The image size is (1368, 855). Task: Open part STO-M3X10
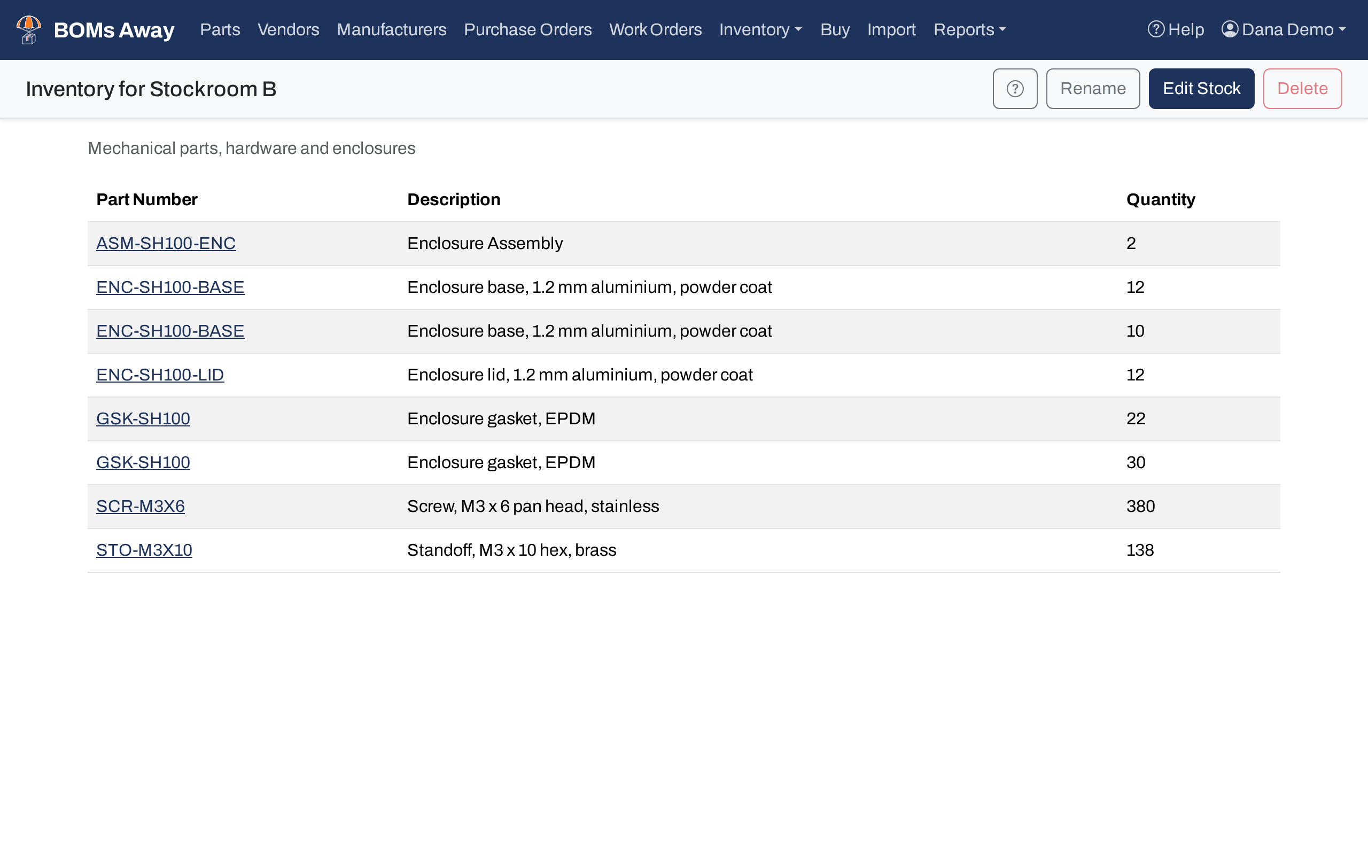[144, 550]
